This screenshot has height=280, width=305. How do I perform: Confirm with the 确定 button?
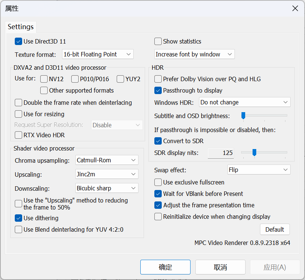click(165, 267)
